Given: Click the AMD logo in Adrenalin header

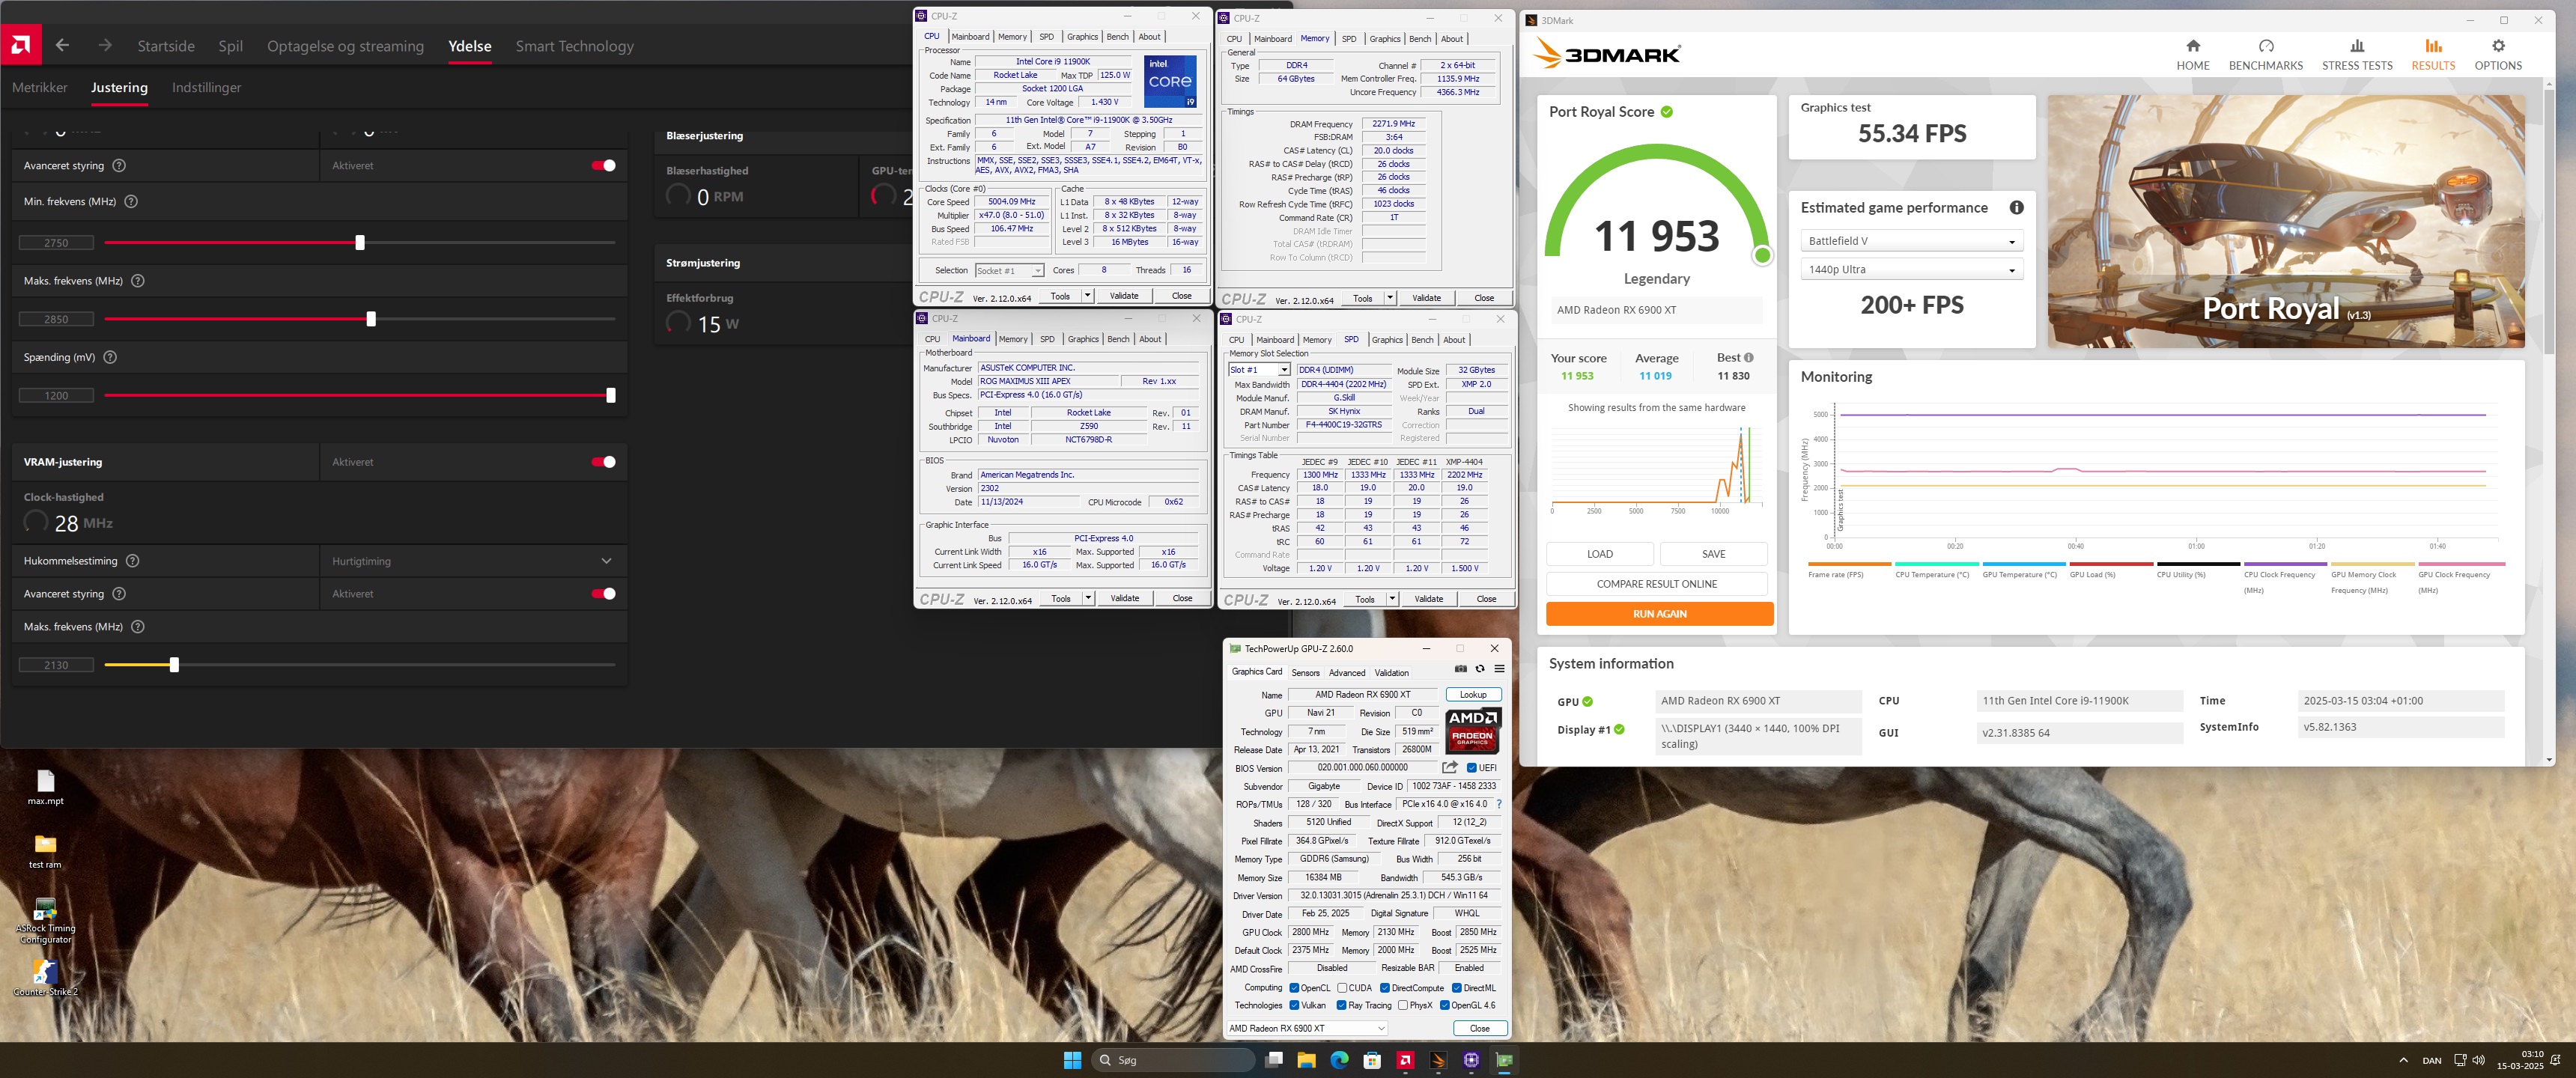Looking at the screenshot, I should pos(20,45).
